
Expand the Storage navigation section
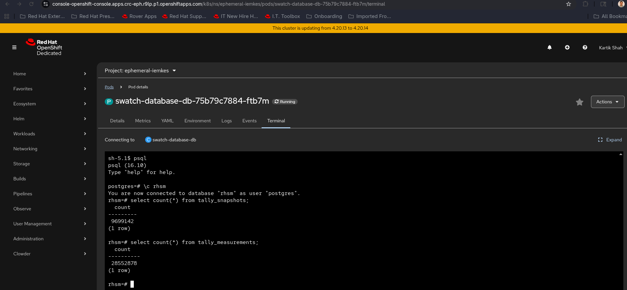[50, 164]
